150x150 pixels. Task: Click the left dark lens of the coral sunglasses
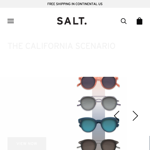(88, 82)
